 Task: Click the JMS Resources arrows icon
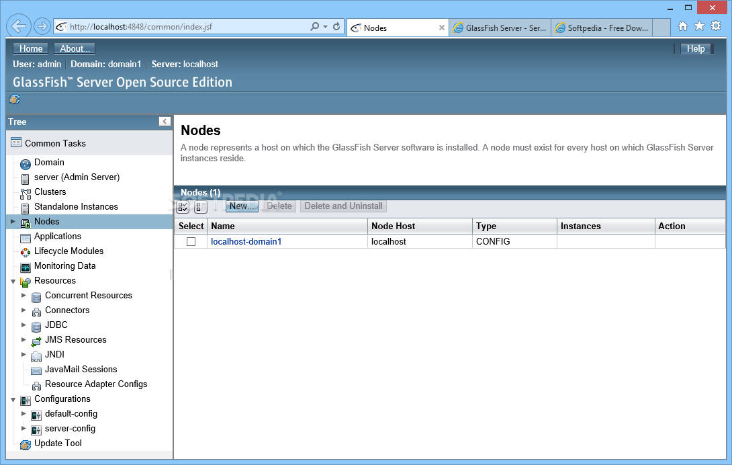[36, 341]
